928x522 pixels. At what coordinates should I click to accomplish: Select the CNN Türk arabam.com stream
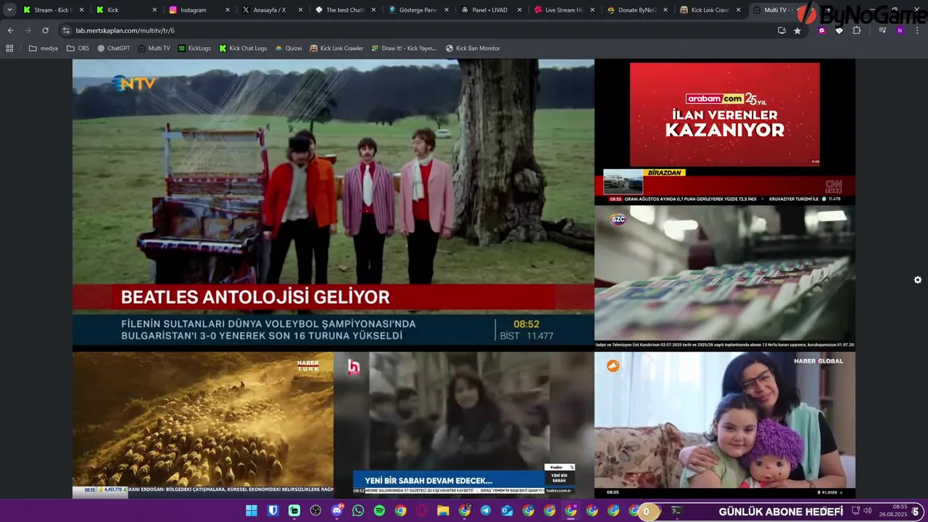click(x=725, y=132)
